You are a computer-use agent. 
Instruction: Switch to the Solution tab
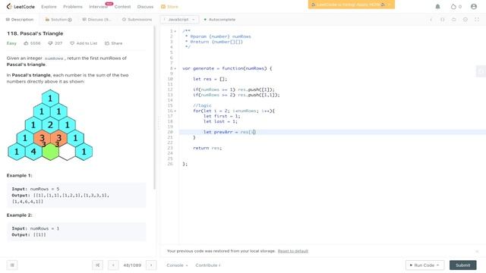click(58, 20)
